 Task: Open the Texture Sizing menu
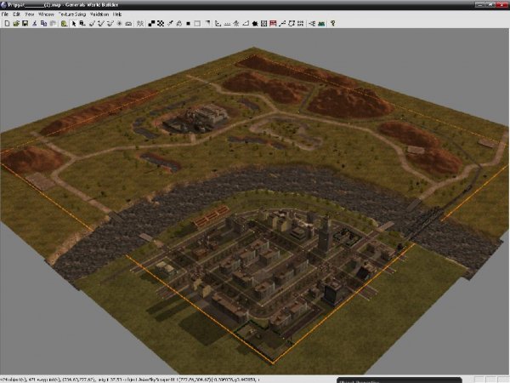click(x=71, y=14)
